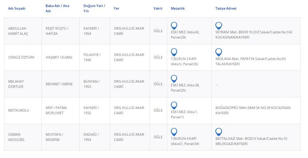Click the map pin above the MEVLANA Mah. address
308x158 pixels.
[219, 52]
